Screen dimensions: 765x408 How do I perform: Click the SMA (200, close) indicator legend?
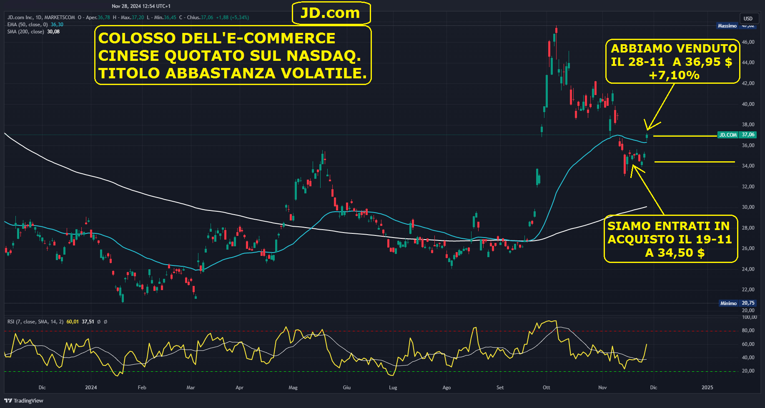pyautogui.click(x=25, y=32)
